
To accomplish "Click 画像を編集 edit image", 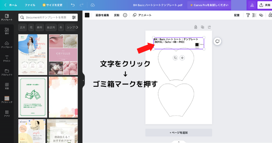I will [x=102, y=15].
